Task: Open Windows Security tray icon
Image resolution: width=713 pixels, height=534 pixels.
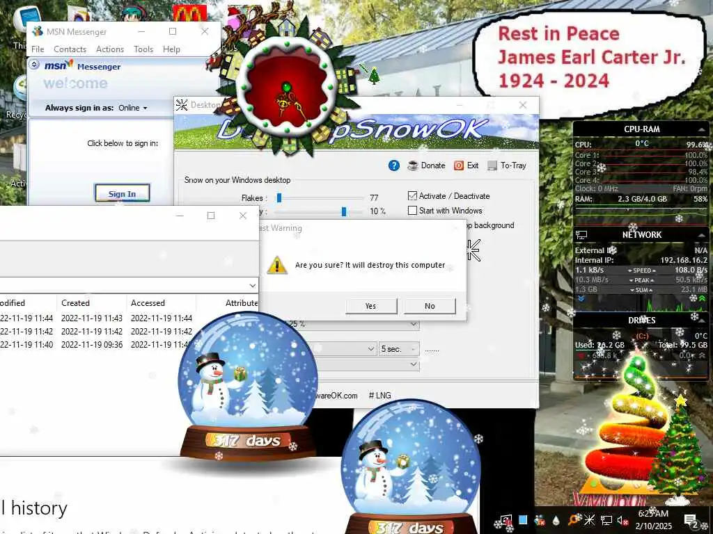Action: (506, 520)
